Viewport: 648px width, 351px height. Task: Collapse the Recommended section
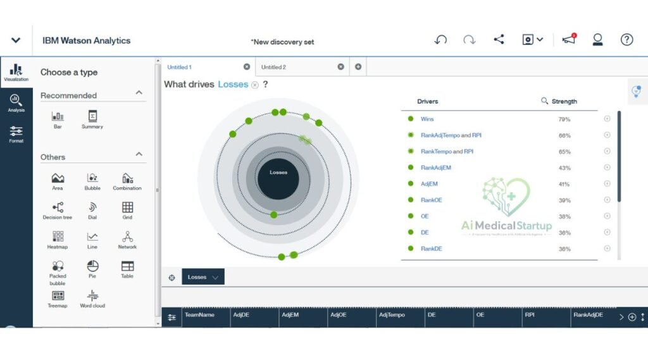coord(139,93)
